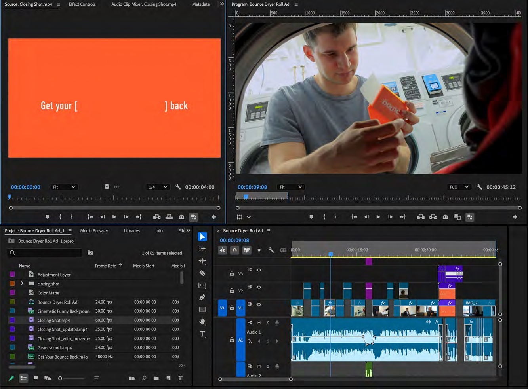
Task: Adjust Project panel icon zoom slider
Action: pos(72,378)
